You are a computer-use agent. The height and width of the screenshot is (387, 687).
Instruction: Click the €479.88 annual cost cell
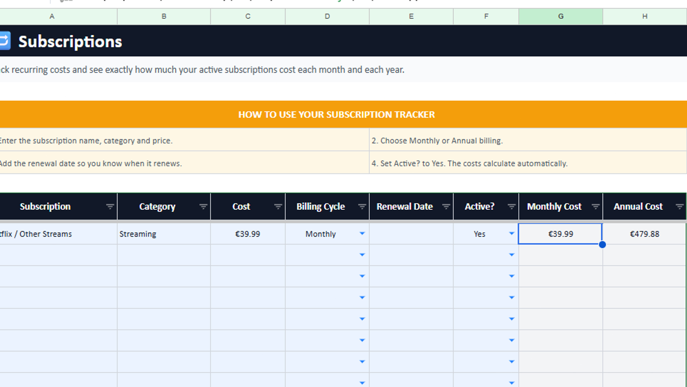tap(645, 234)
